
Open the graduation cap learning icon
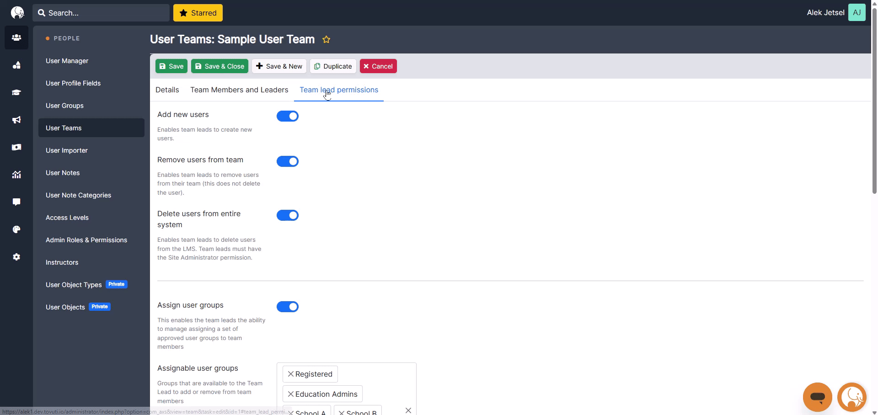point(16,92)
